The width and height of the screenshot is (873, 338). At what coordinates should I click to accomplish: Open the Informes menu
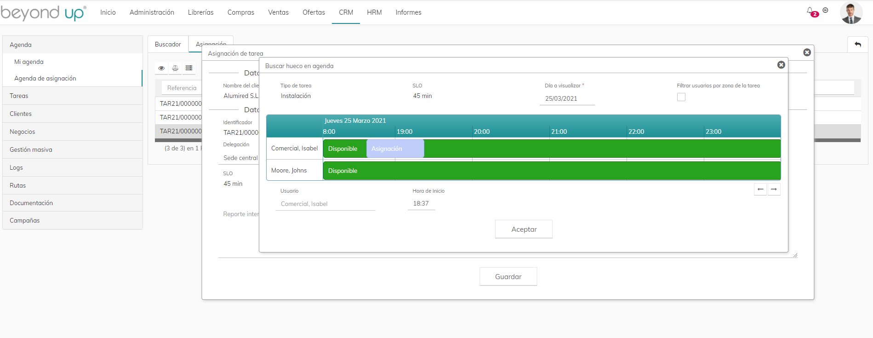point(409,12)
